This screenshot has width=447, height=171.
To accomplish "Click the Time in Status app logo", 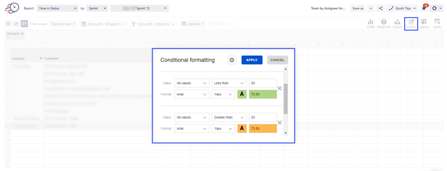I will click(x=12, y=8).
